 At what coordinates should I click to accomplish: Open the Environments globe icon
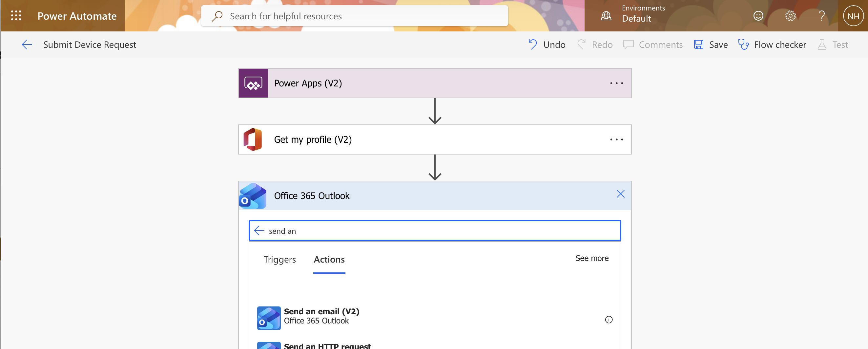click(x=606, y=15)
